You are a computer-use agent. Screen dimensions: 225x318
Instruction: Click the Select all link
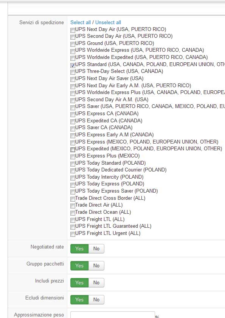pyautogui.click(x=81, y=22)
